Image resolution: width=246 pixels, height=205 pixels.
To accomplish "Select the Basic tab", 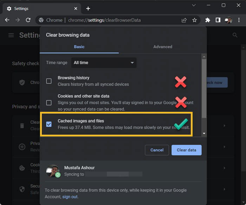I will 79,47.
